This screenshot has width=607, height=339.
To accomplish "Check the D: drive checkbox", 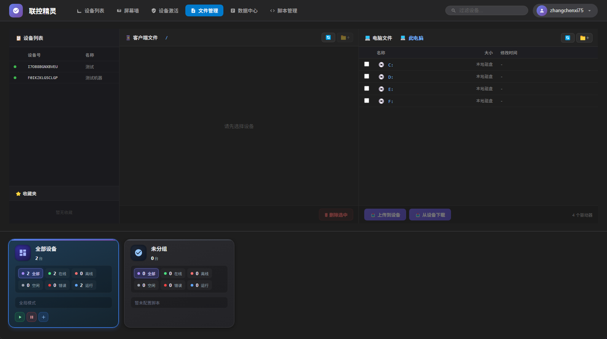I will coord(366,76).
